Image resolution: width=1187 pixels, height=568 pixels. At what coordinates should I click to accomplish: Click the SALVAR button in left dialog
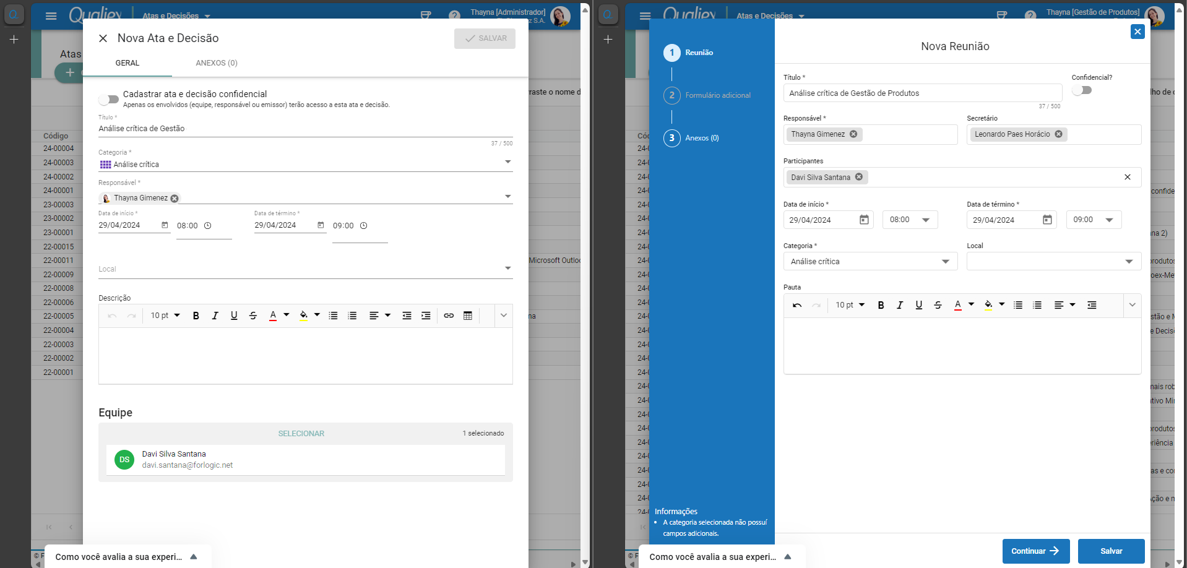click(485, 38)
